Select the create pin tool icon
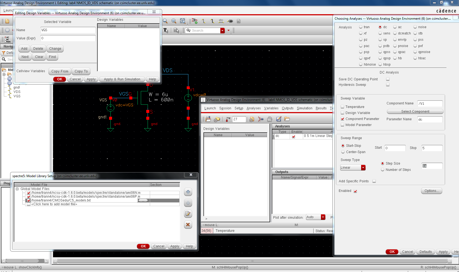 [230, 21]
